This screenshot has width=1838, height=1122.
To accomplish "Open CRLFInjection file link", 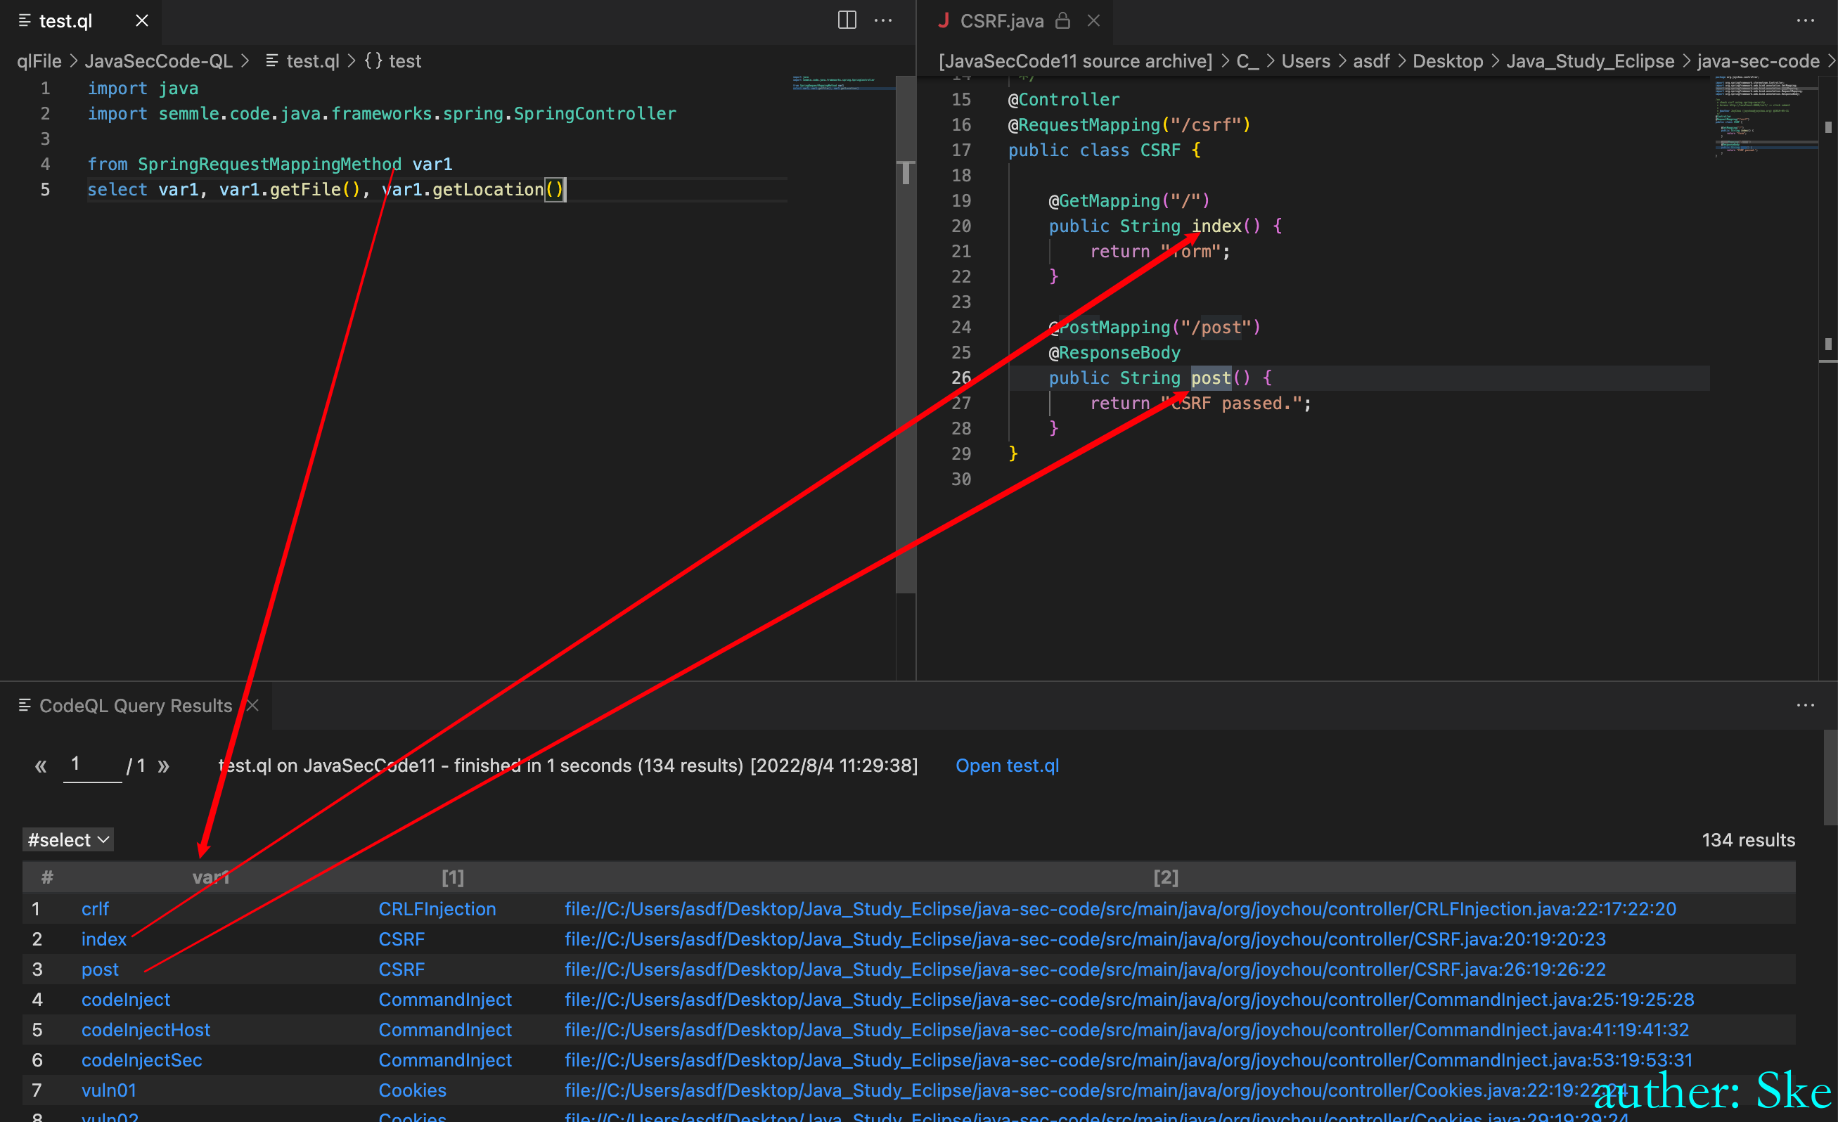I will click(x=437, y=910).
